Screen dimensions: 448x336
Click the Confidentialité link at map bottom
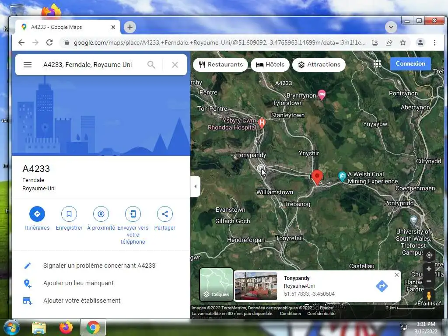321,313
